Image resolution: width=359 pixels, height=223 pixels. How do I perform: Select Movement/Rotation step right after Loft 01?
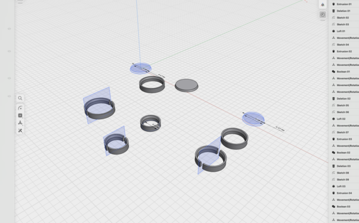(344, 38)
